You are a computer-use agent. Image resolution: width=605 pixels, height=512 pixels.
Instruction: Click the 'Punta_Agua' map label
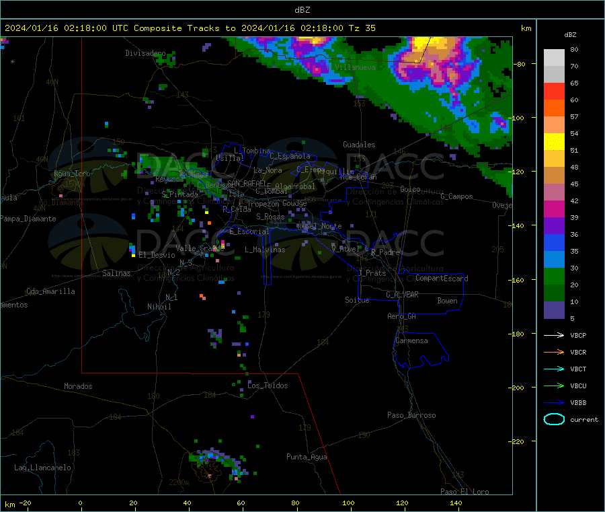(x=307, y=458)
